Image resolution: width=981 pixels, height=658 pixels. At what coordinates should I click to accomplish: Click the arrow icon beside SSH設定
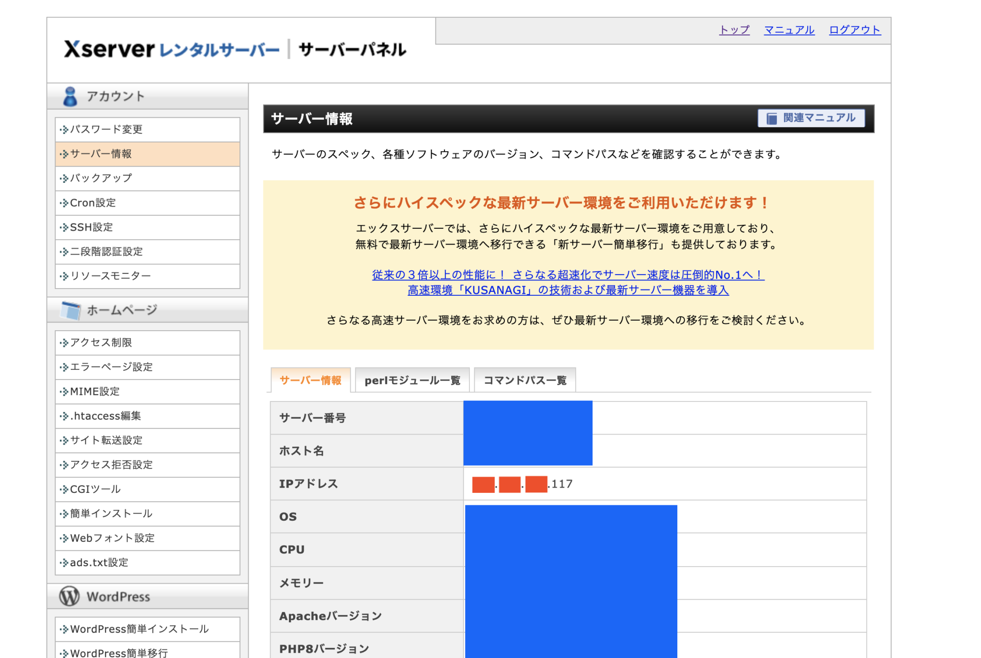coord(64,227)
